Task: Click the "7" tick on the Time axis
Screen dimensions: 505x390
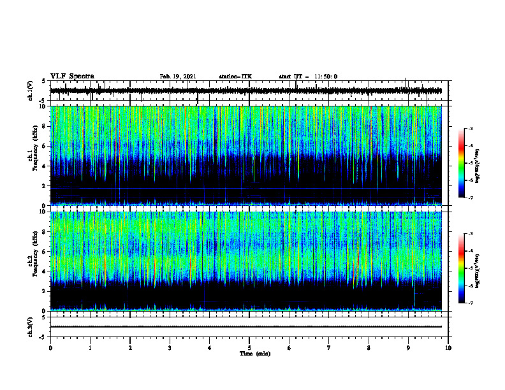Action: point(329,348)
